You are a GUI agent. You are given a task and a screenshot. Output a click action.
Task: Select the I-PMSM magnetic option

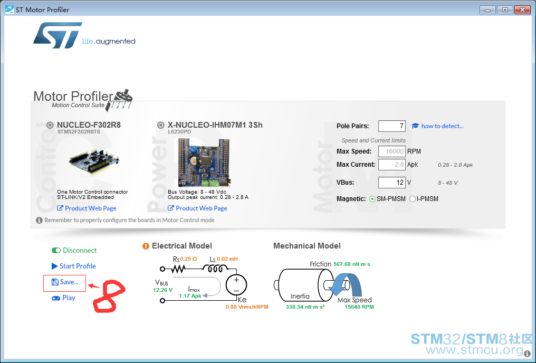coord(413,199)
